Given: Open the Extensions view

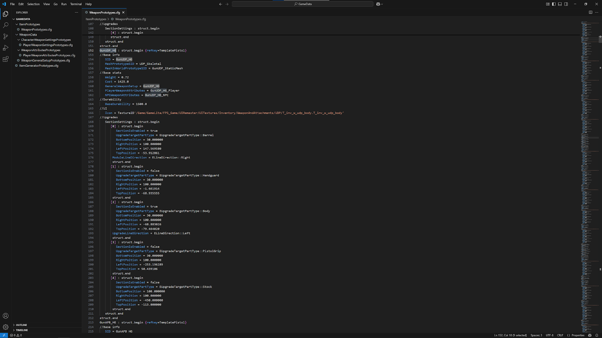Looking at the screenshot, I should point(6,59).
